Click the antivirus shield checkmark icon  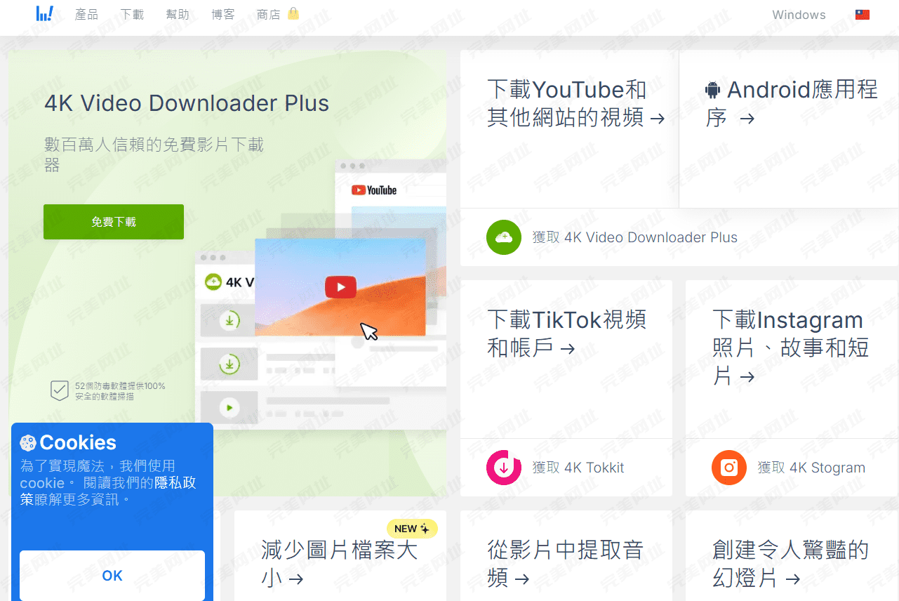coord(60,391)
